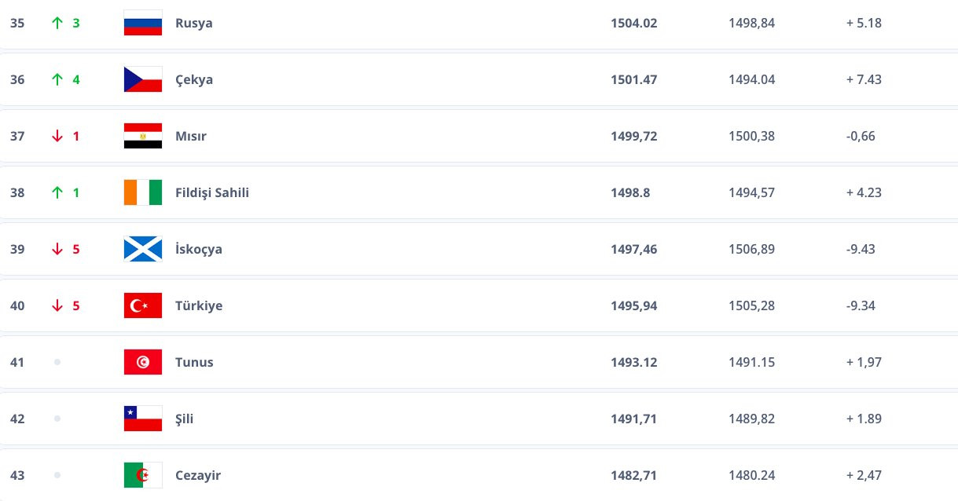Click the no-change dot for Şili

click(x=57, y=419)
